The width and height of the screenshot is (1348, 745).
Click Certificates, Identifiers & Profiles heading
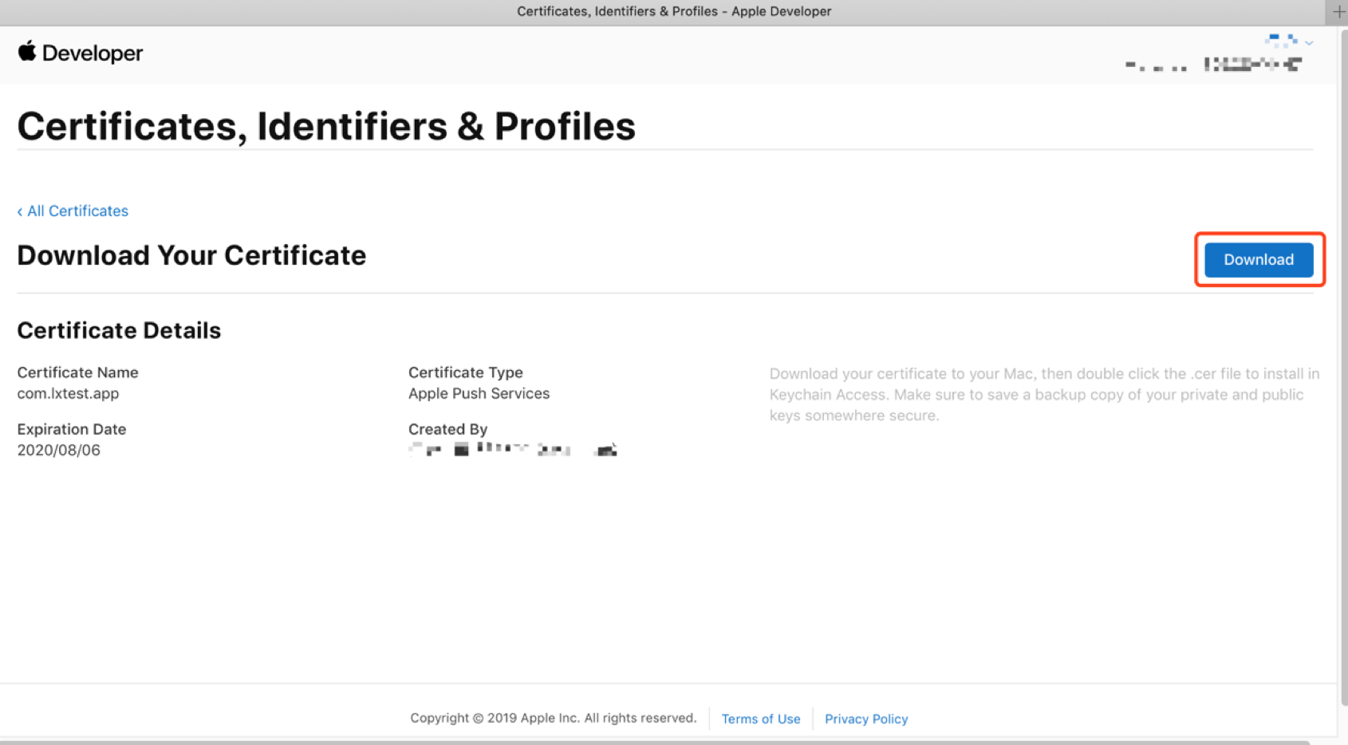(x=326, y=126)
